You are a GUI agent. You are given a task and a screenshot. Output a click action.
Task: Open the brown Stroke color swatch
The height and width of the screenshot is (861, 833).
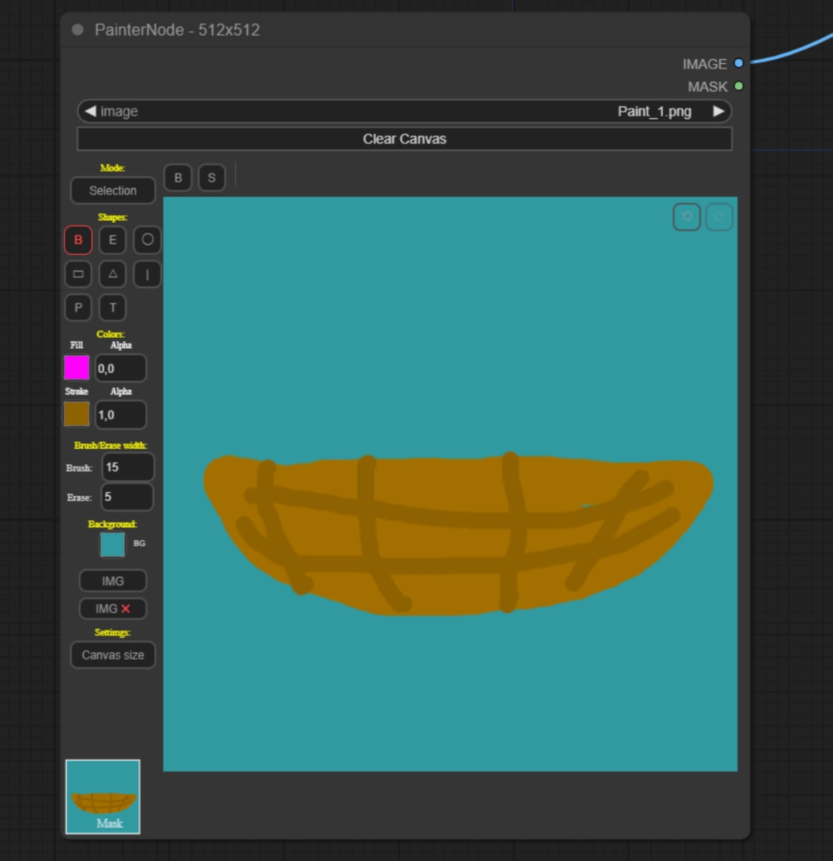point(77,415)
